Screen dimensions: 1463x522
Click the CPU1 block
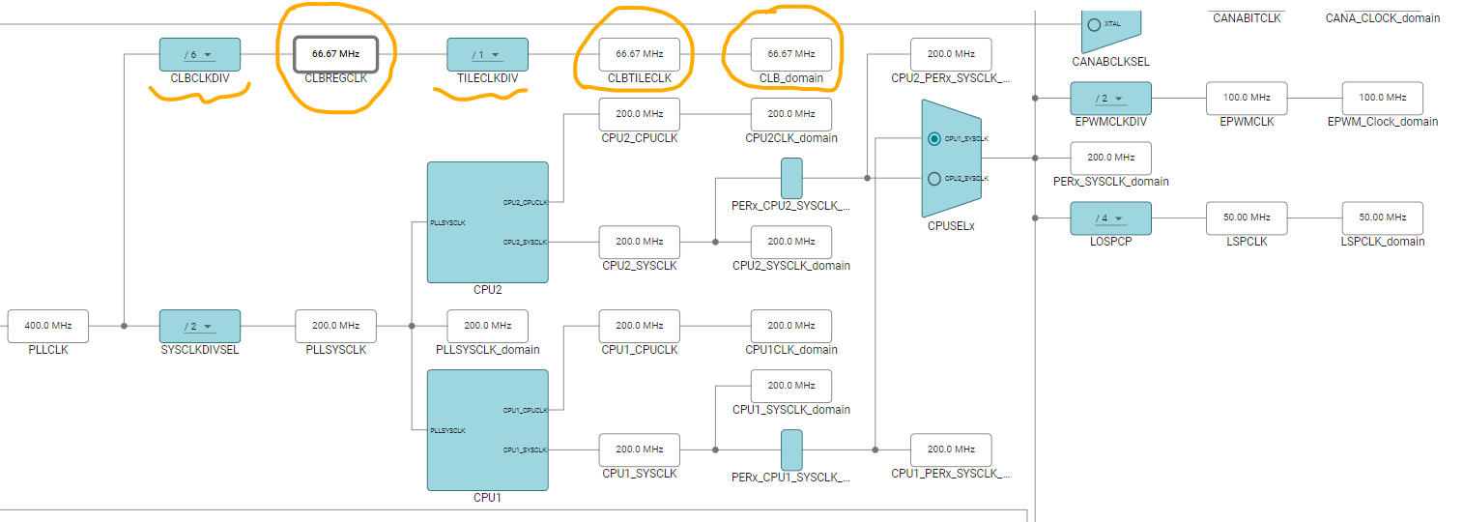[488, 430]
